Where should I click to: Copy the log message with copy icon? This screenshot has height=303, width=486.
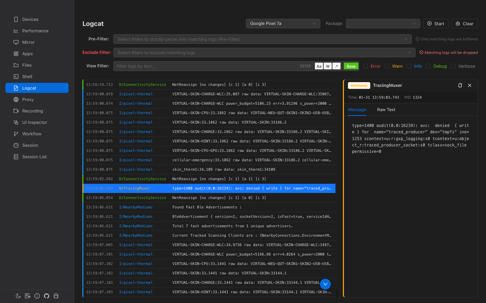tap(460, 86)
